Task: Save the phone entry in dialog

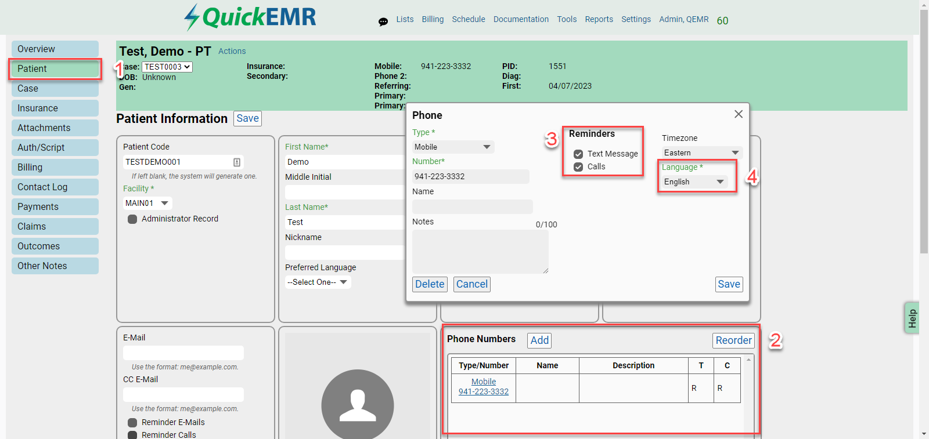Action: pos(729,284)
